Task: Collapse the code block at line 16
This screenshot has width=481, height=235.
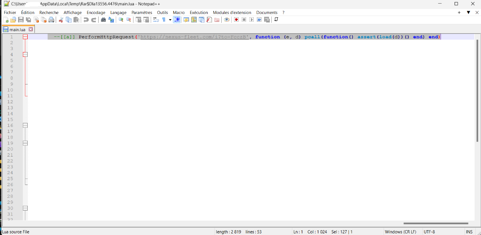Action: click(25, 125)
